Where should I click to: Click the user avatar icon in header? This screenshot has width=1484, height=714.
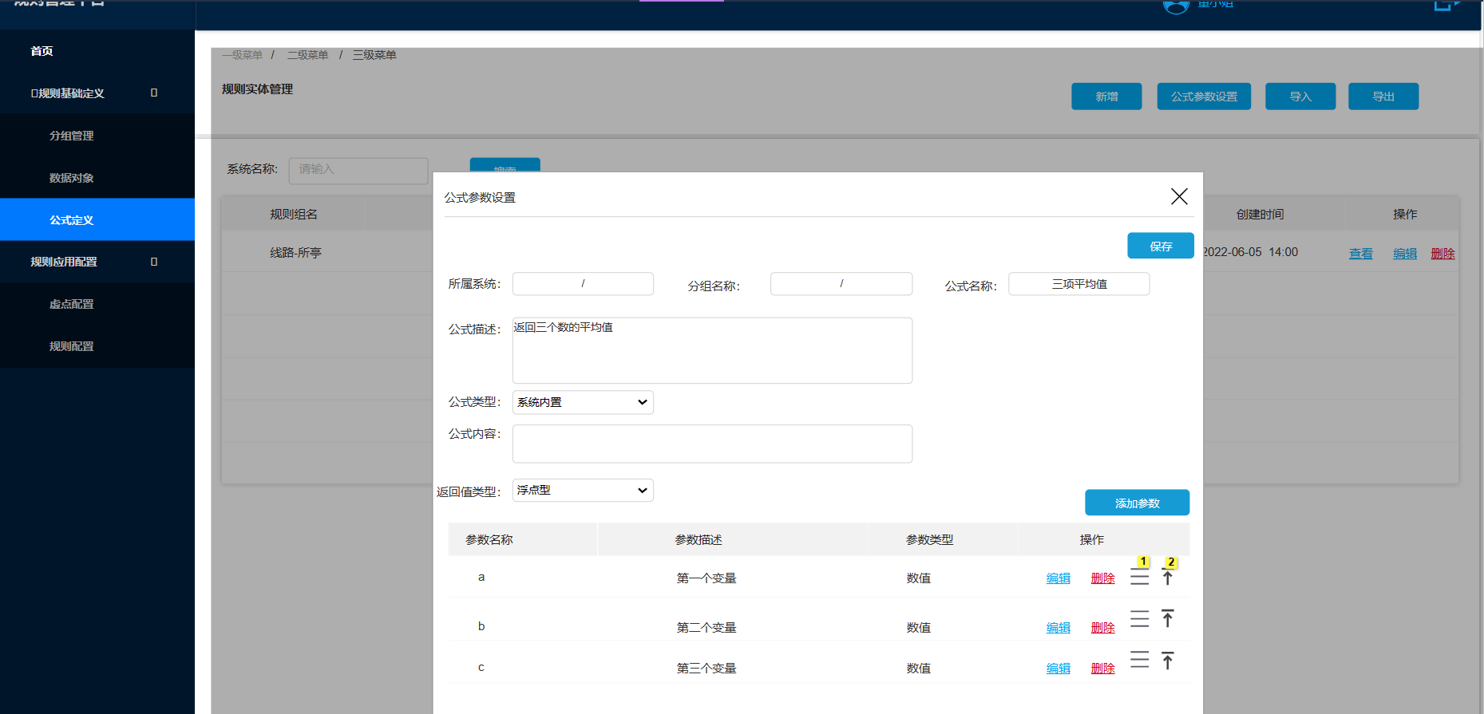coord(1176,6)
